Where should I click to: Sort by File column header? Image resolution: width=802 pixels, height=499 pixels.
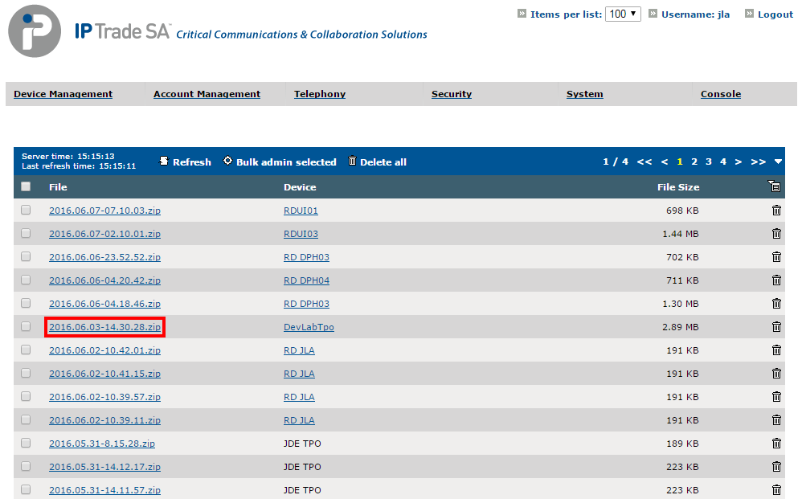(58, 187)
